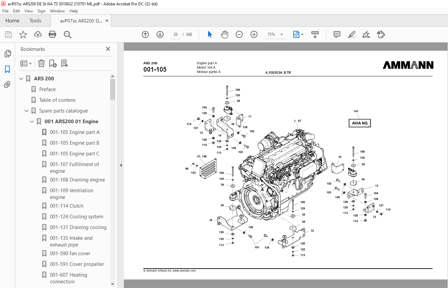Open the File menu

click(5, 11)
